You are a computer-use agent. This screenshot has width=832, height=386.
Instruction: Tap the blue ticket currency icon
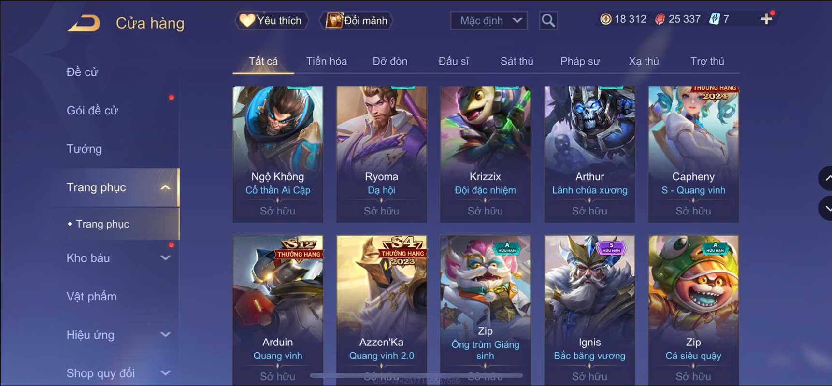[714, 19]
